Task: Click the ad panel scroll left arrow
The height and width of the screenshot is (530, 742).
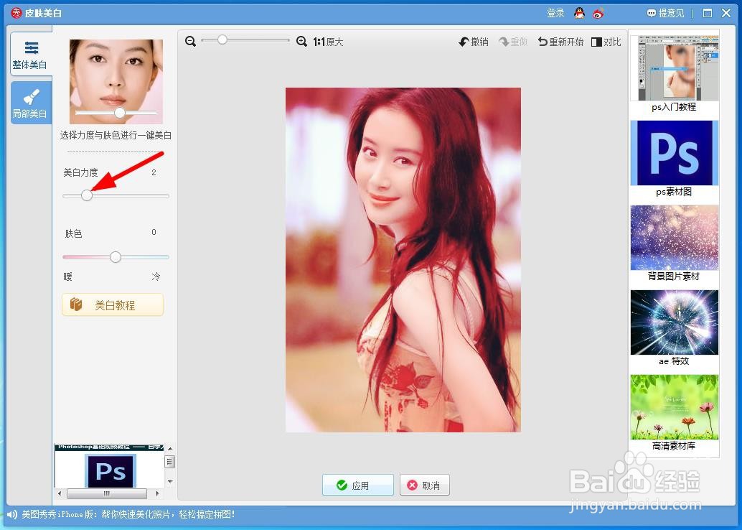Action: pos(59,493)
